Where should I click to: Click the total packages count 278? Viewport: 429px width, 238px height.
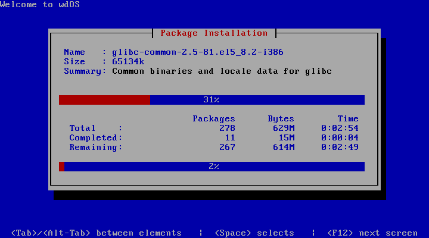point(227,129)
